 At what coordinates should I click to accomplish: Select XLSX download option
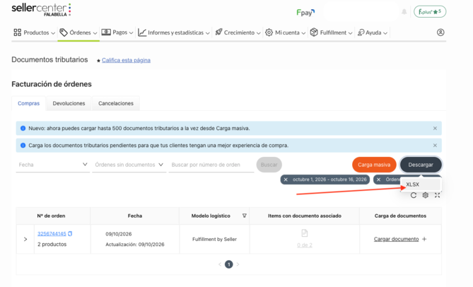click(421, 184)
